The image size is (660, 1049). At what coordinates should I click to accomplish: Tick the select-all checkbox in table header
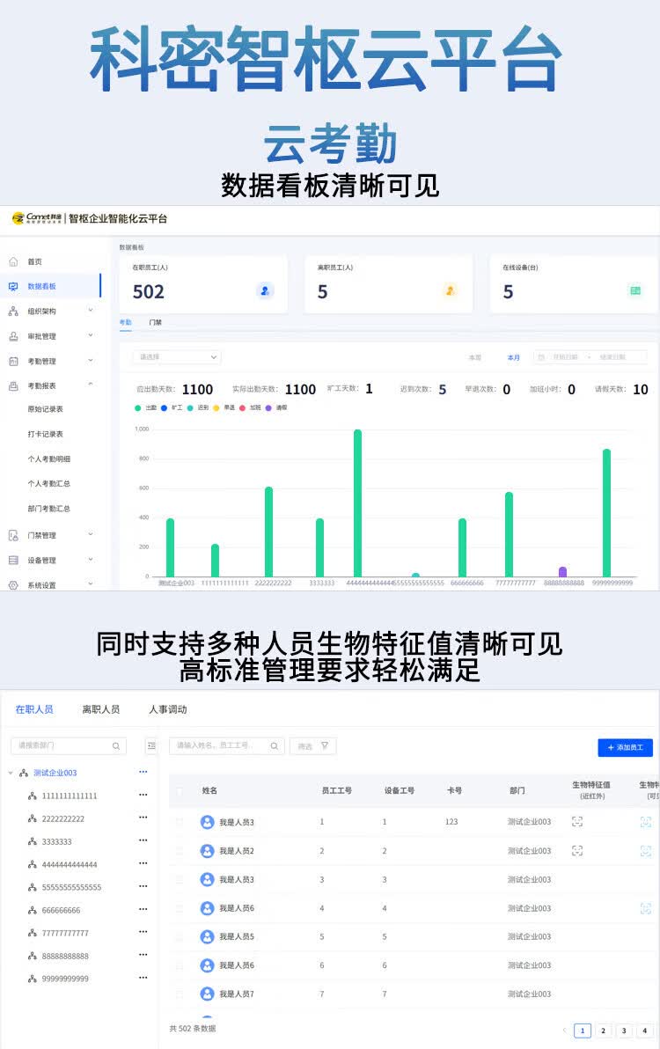tap(180, 791)
